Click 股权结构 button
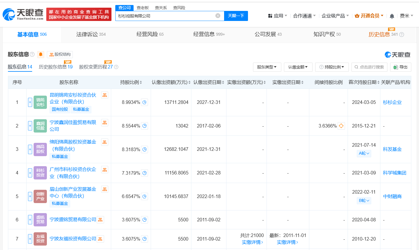This screenshot has width=419, height=250. tap(60, 54)
